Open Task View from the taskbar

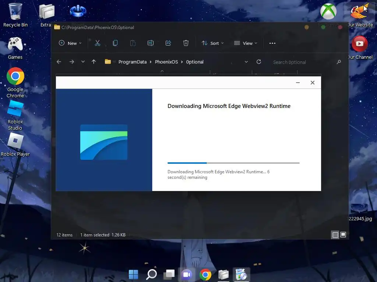pos(169,275)
